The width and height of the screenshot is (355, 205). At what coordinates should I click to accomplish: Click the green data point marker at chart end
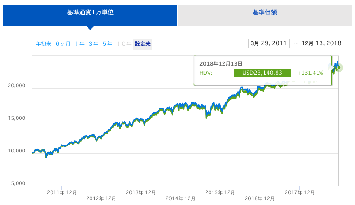click(x=339, y=68)
